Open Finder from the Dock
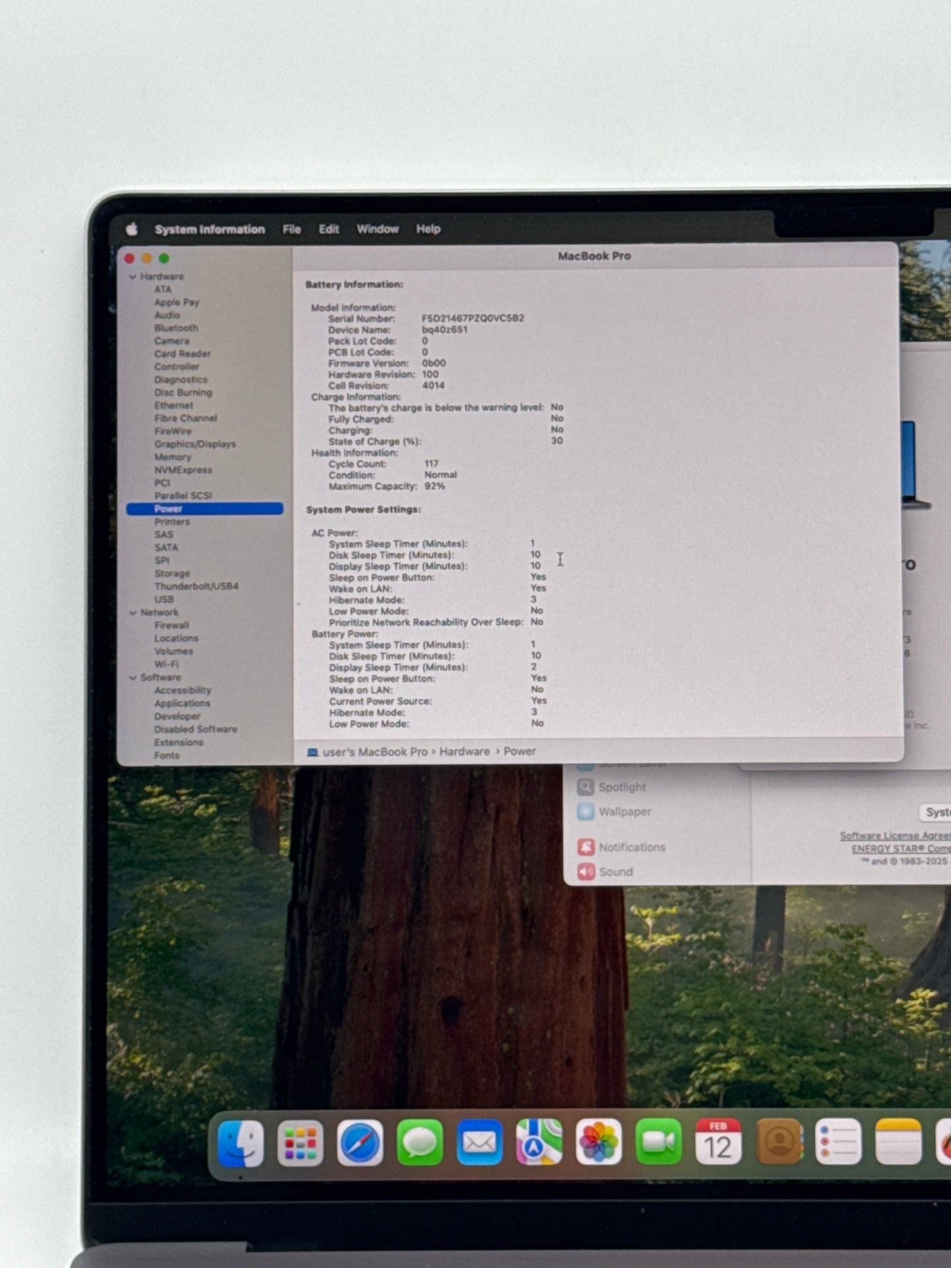951x1268 pixels. click(241, 1144)
